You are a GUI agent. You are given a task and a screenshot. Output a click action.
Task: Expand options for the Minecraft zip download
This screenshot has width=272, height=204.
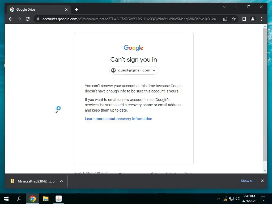61,181
